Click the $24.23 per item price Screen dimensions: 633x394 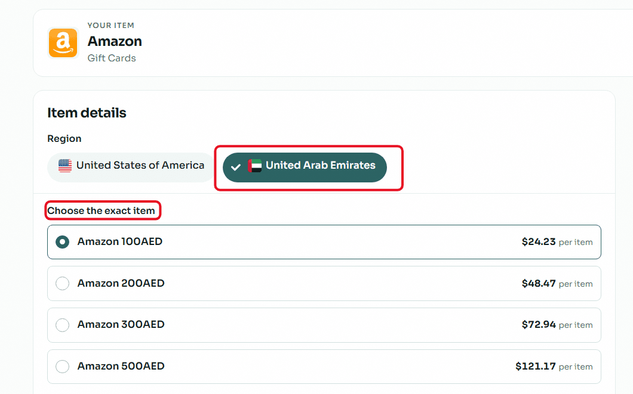coord(557,242)
